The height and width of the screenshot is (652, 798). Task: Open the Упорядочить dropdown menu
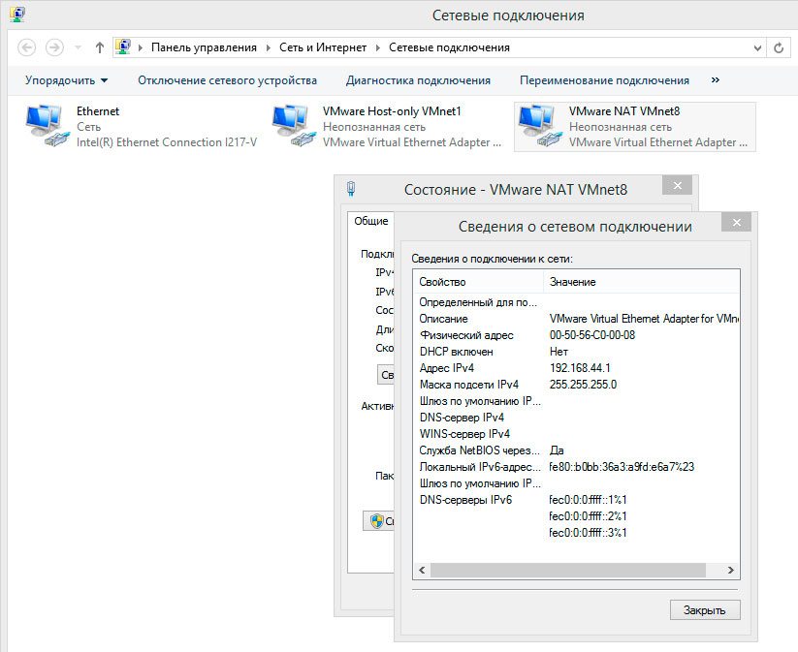66,80
